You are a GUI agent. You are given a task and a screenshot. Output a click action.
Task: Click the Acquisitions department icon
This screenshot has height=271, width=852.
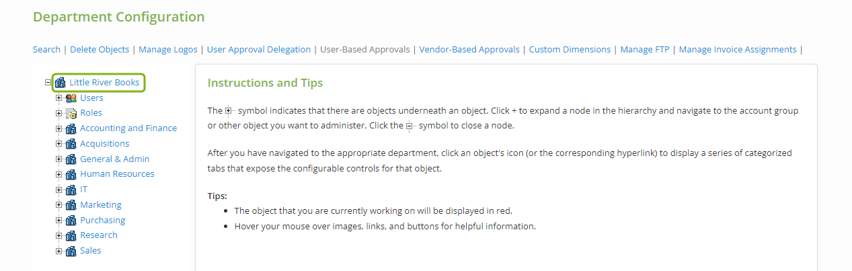click(71, 144)
